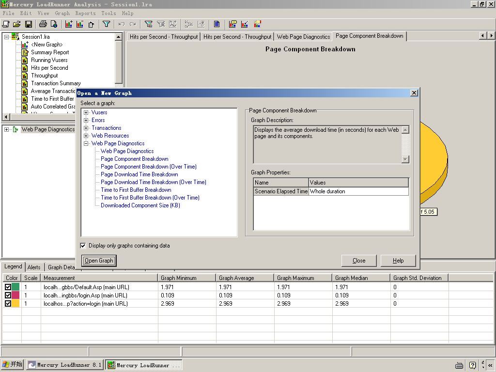Image resolution: width=496 pixels, height=372 pixels.
Task: Expand the Web Resources node in the graph list
Action: [86, 136]
